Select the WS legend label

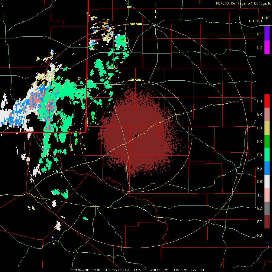pos(259,168)
